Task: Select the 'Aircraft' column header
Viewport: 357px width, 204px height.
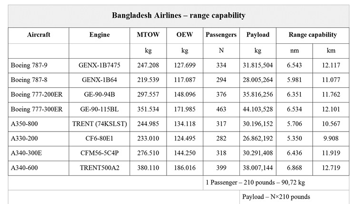Action: [39, 35]
